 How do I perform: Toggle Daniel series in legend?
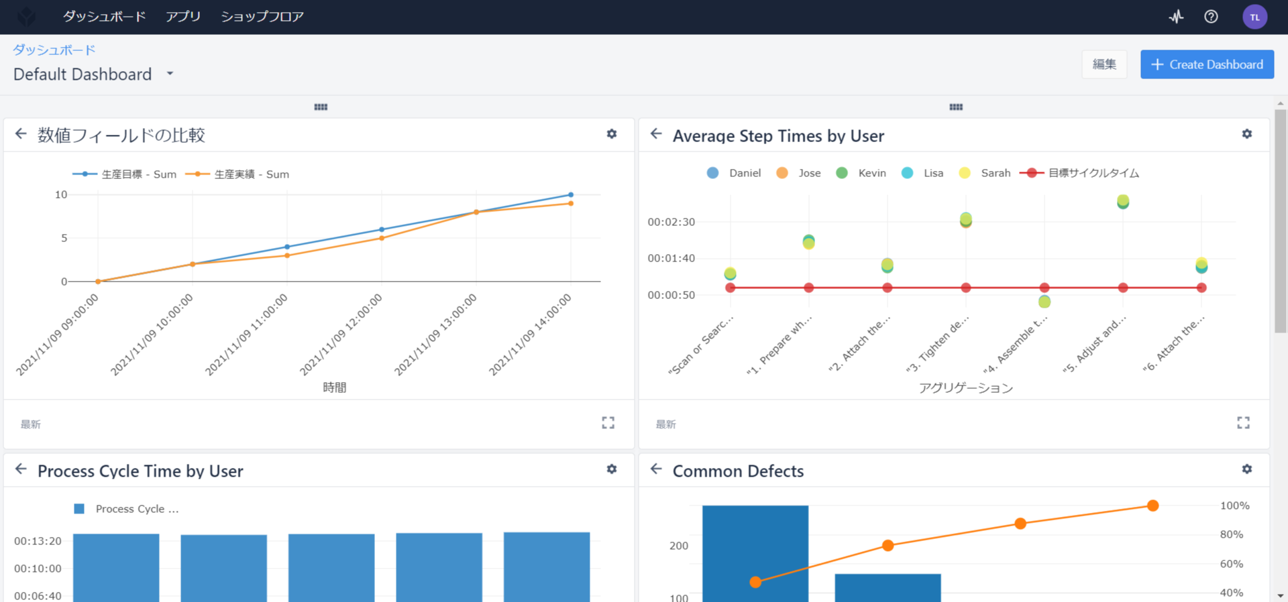pos(734,173)
